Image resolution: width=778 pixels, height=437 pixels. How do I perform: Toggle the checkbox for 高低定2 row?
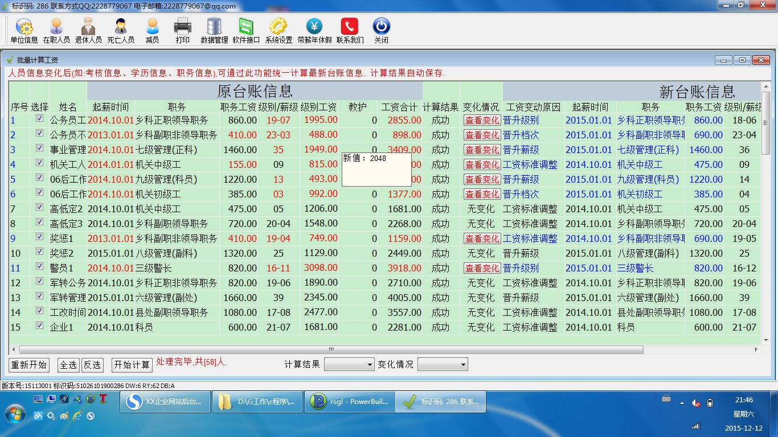[39, 207]
